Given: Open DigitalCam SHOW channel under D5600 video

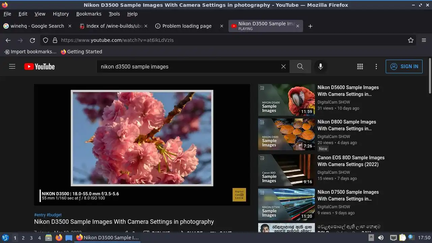Looking at the screenshot, I should point(334,102).
